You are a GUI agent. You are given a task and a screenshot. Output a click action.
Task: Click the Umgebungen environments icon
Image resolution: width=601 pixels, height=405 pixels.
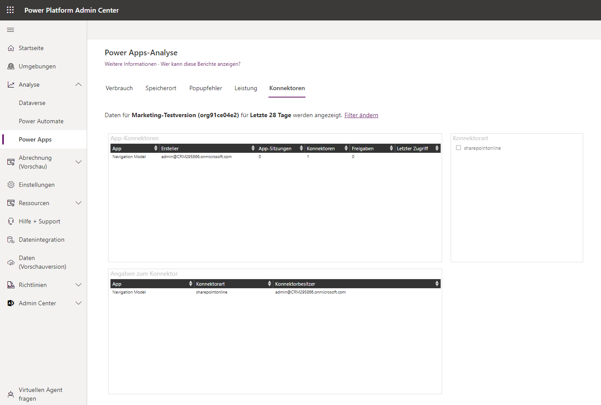coord(11,67)
